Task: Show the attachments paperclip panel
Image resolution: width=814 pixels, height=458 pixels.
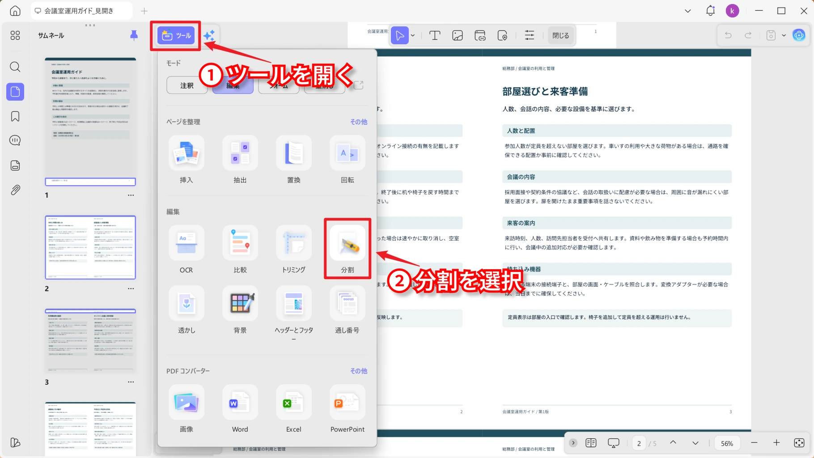Action: 15,190
